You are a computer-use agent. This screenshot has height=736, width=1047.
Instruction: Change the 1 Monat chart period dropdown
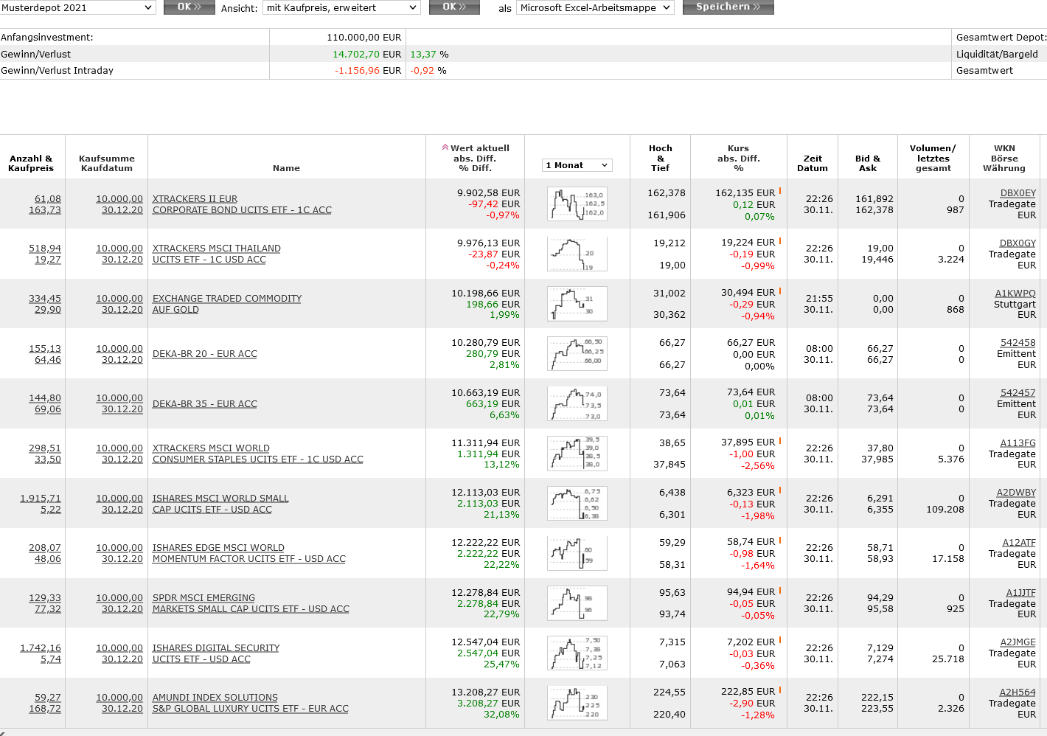click(x=577, y=165)
